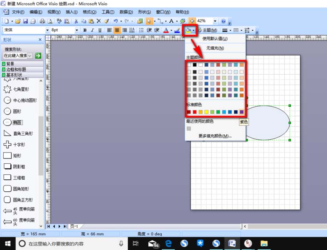Align text right

(x=124, y=30)
